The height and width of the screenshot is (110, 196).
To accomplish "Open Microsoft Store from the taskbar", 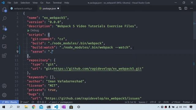I will click(71, 107).
